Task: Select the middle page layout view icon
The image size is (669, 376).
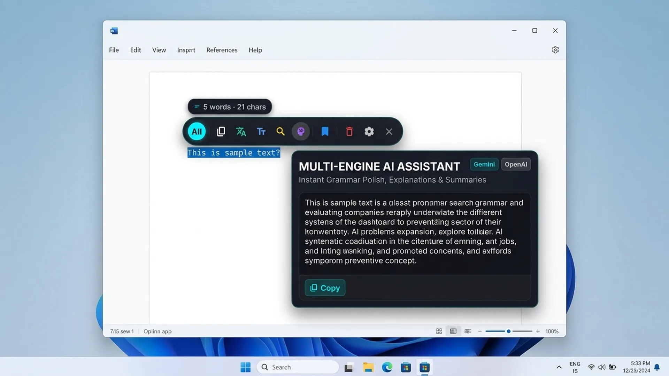Action: 453,331
